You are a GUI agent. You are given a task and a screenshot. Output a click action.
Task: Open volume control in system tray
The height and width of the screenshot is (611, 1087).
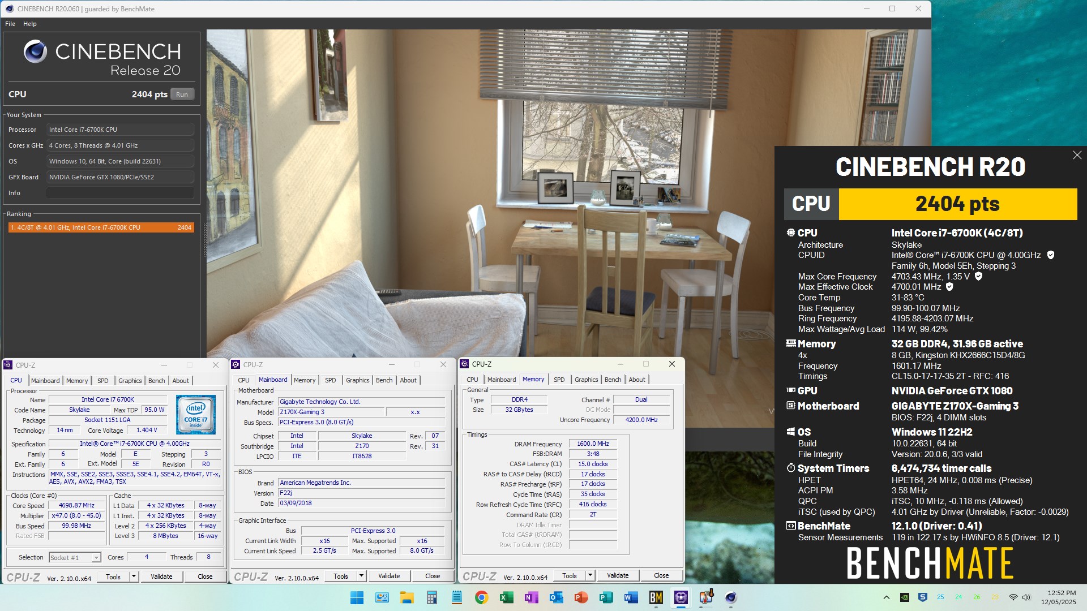tap(1026, 597)
